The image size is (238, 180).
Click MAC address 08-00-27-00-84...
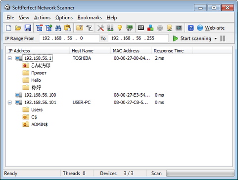pos(132,58)
